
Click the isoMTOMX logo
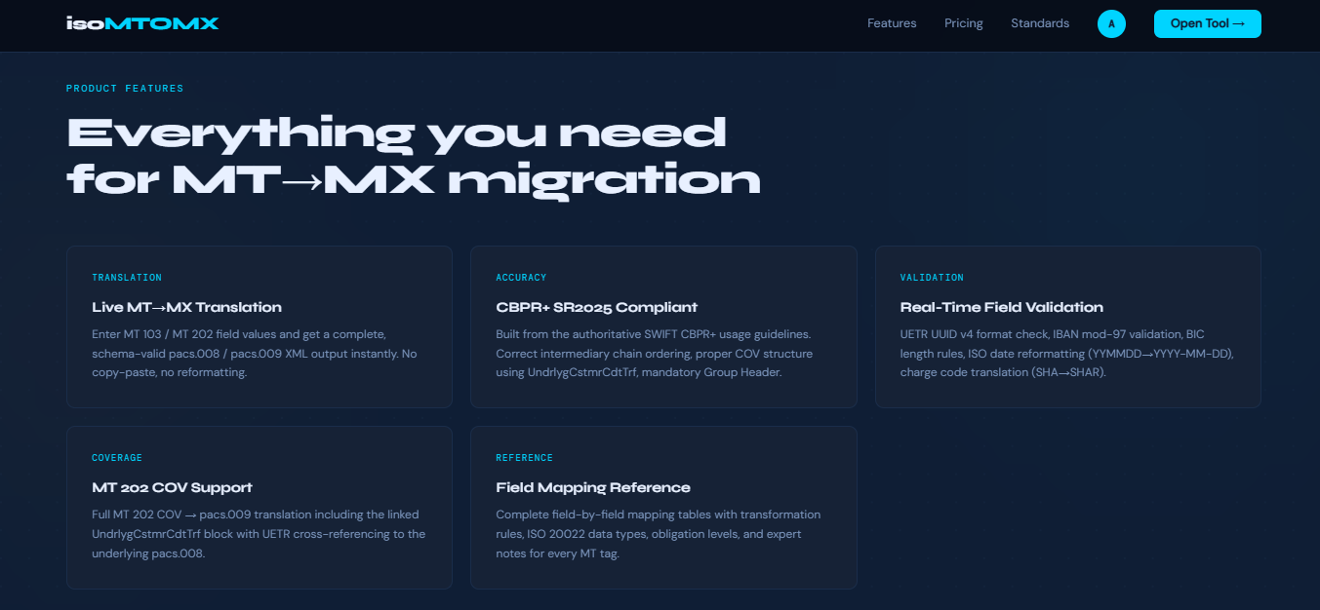[x=142, y=23]
